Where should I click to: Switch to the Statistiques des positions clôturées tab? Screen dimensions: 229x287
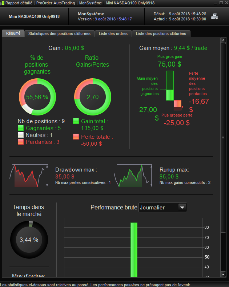click(x=59, y=34)
